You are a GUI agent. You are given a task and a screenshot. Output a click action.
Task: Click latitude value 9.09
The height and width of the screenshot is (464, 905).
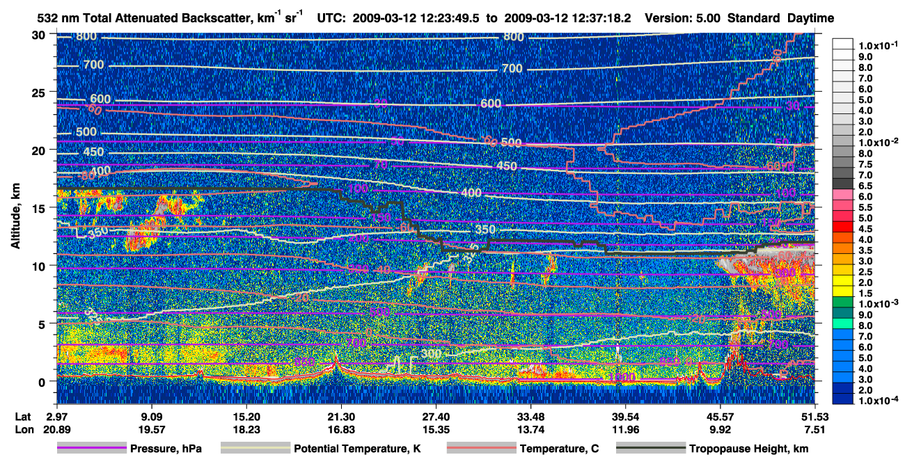151,415
